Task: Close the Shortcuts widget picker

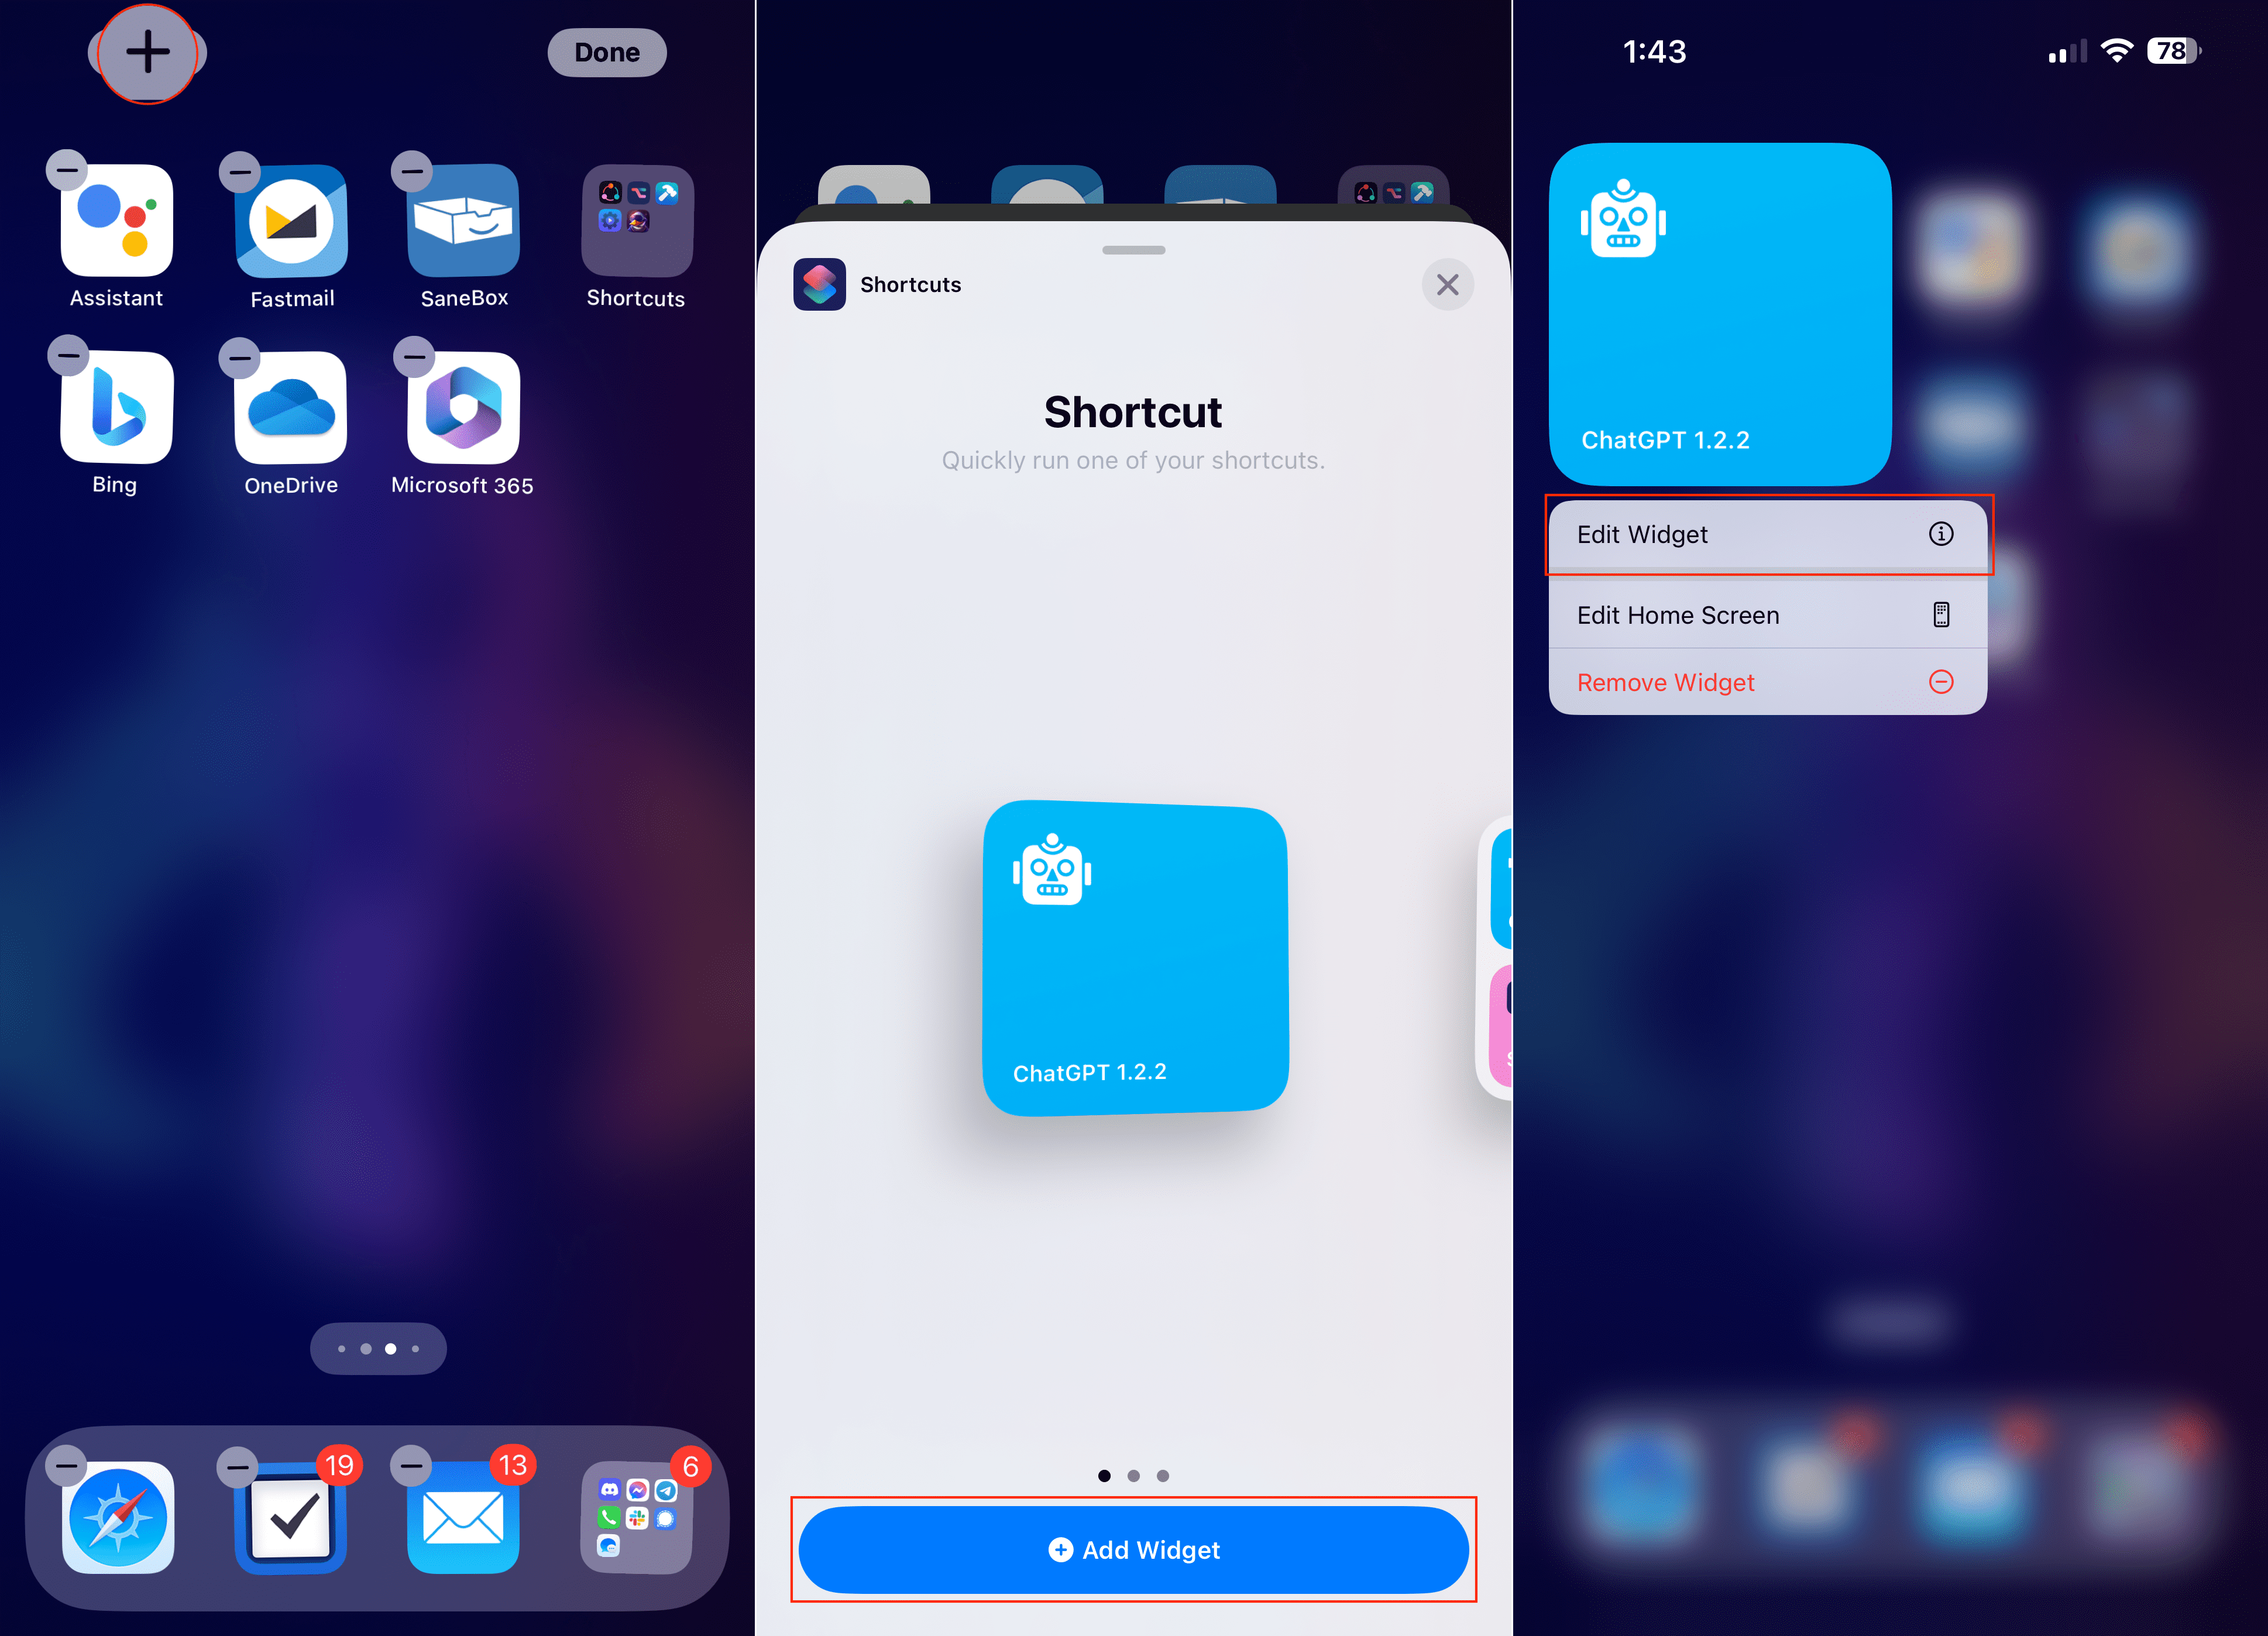Action: (1448, 284)
